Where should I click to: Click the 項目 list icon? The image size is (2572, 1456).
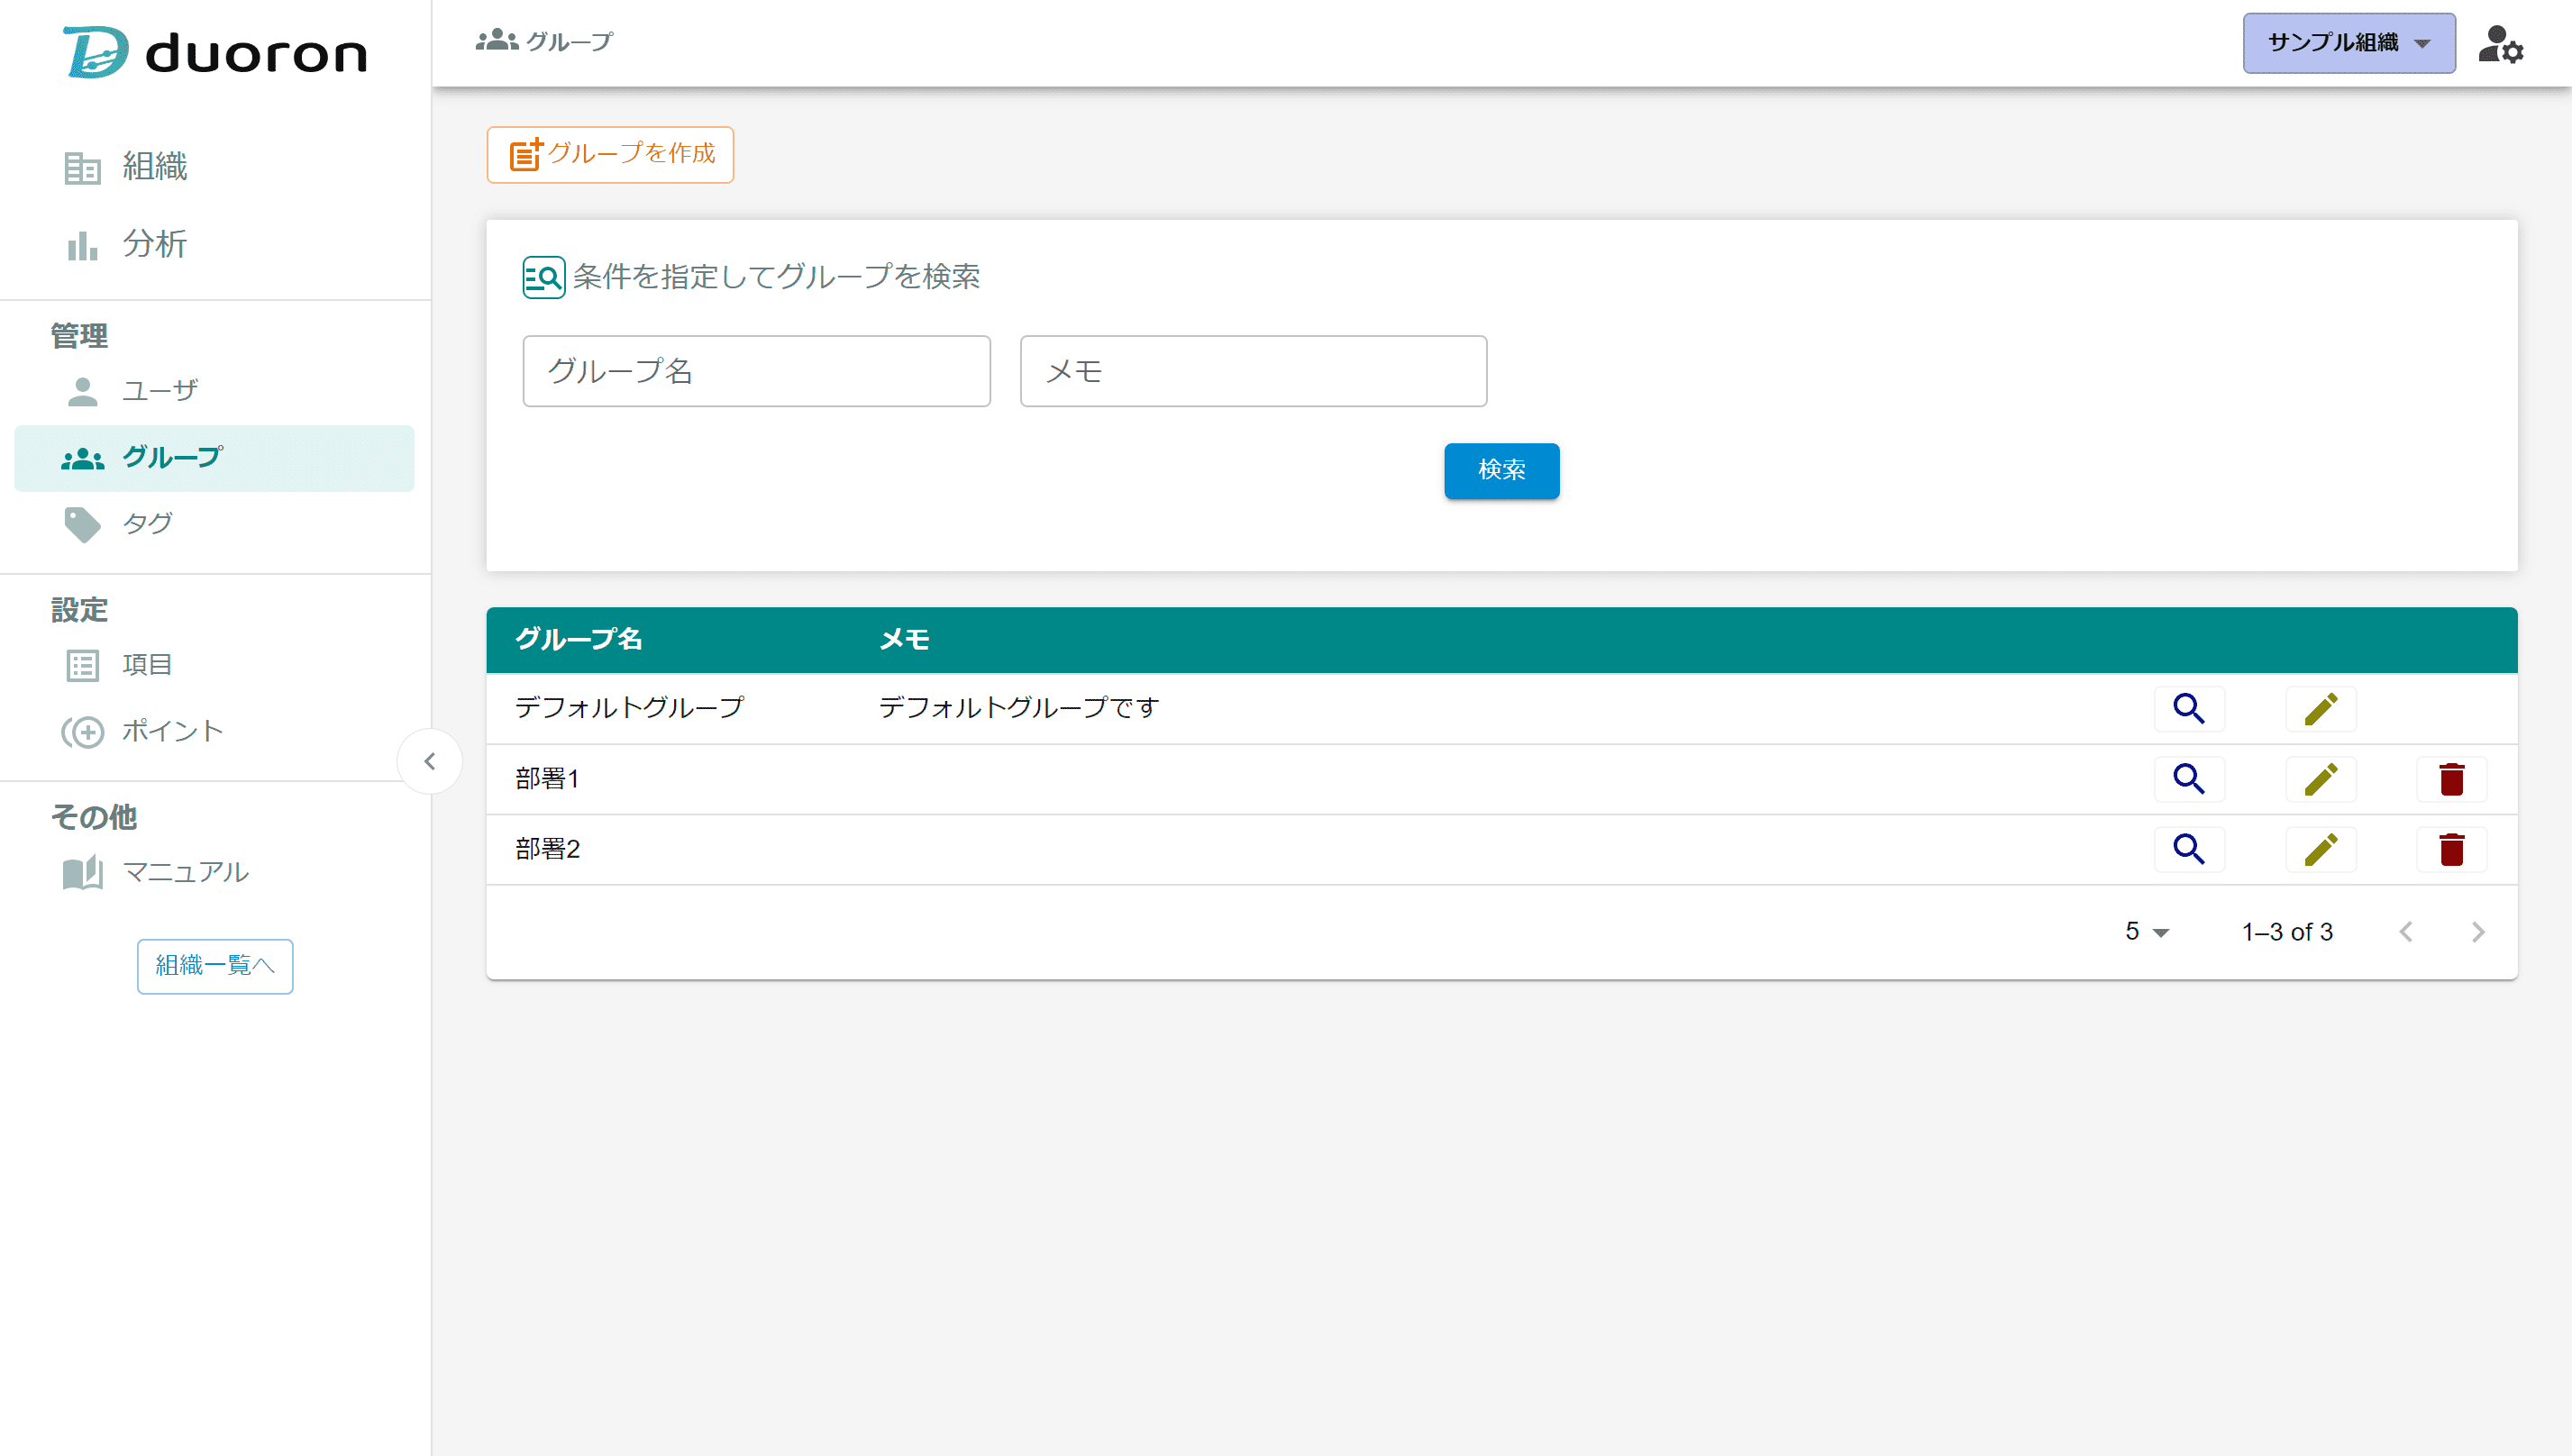tap(82, 666)
